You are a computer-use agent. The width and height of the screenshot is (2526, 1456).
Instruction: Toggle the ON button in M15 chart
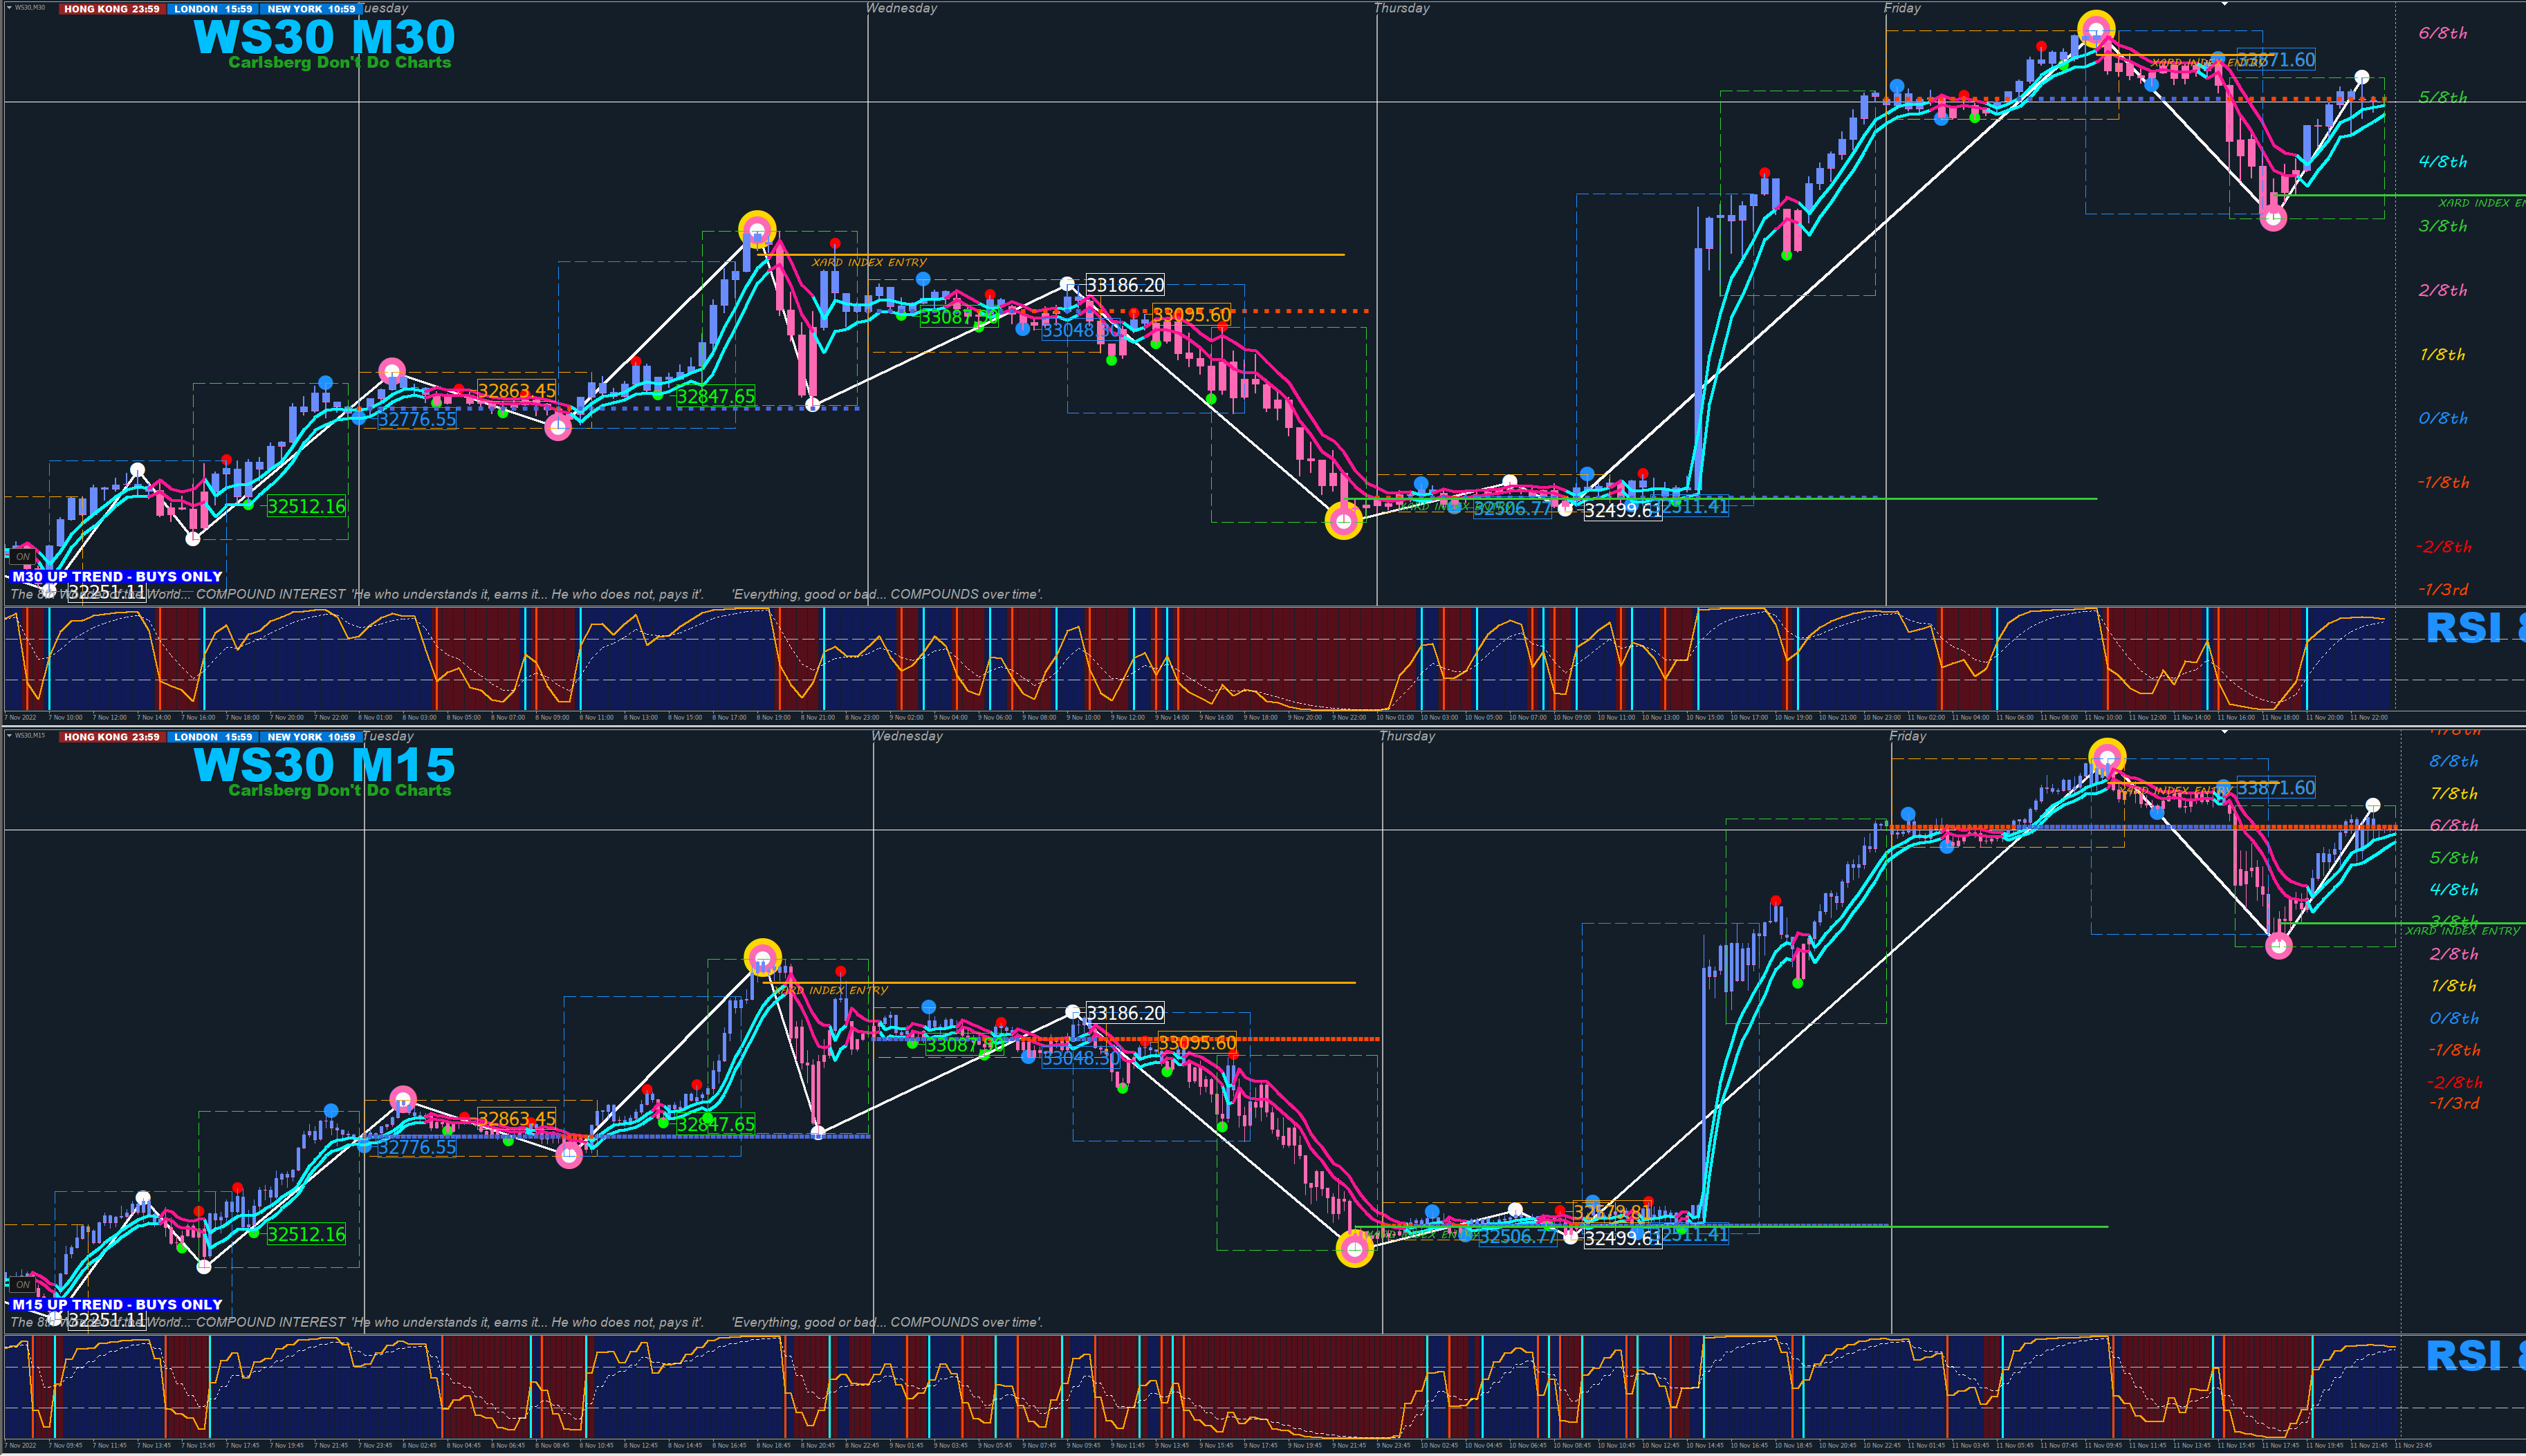coord(22,1285)
